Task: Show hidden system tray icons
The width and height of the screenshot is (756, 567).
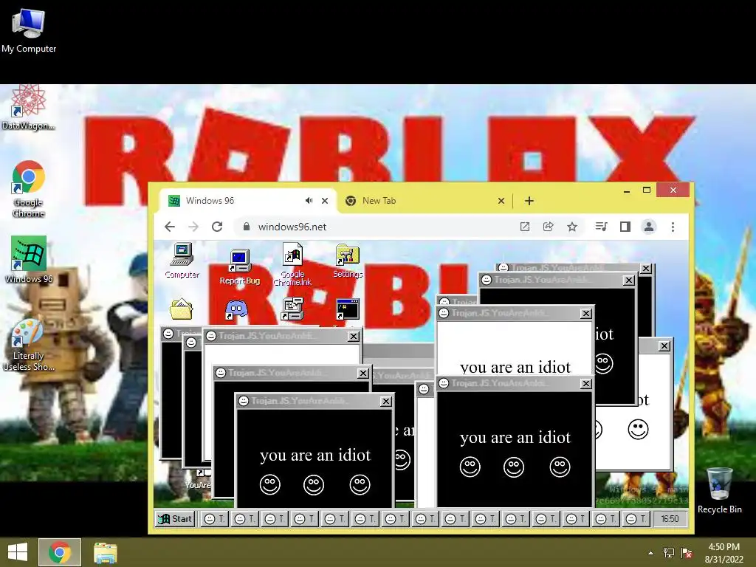Action: [x=651, y=553]
